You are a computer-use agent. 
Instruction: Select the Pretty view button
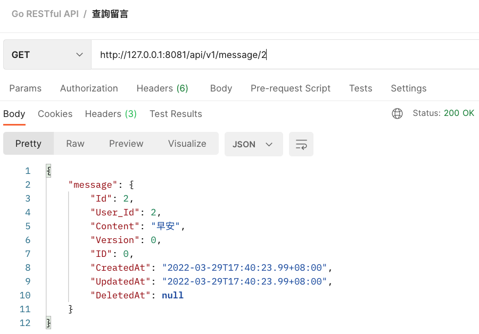click(x=28, y=144)
